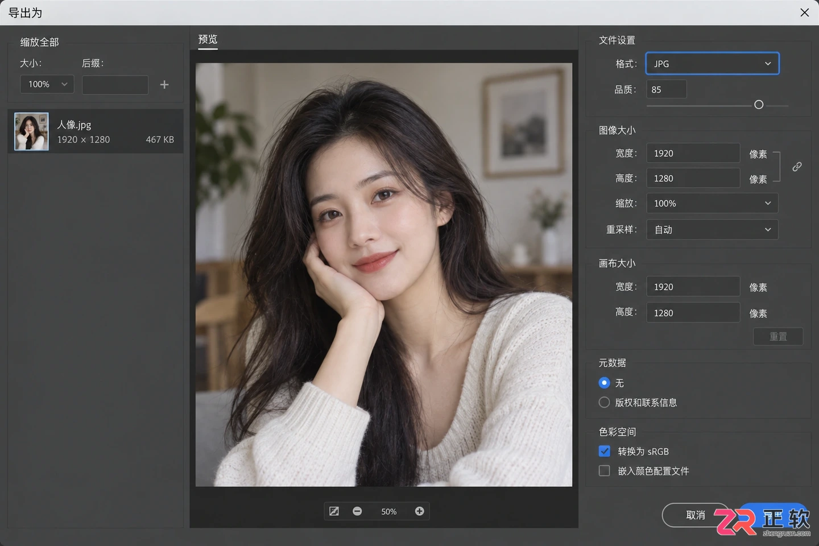Open the 格式 JPG dropdown
Screen dimensions: 819x546
[712, 64]
